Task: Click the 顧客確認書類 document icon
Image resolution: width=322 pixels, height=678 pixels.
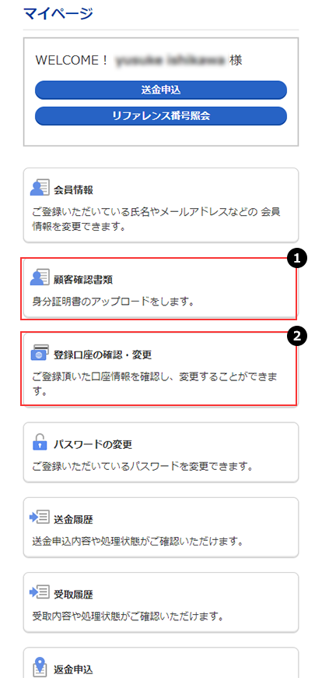Action: [x=40, y=278]
